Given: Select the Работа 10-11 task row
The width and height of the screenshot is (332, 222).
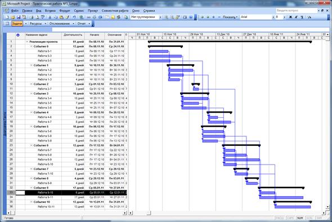Looking at the screenshot, I should point(68,207).
